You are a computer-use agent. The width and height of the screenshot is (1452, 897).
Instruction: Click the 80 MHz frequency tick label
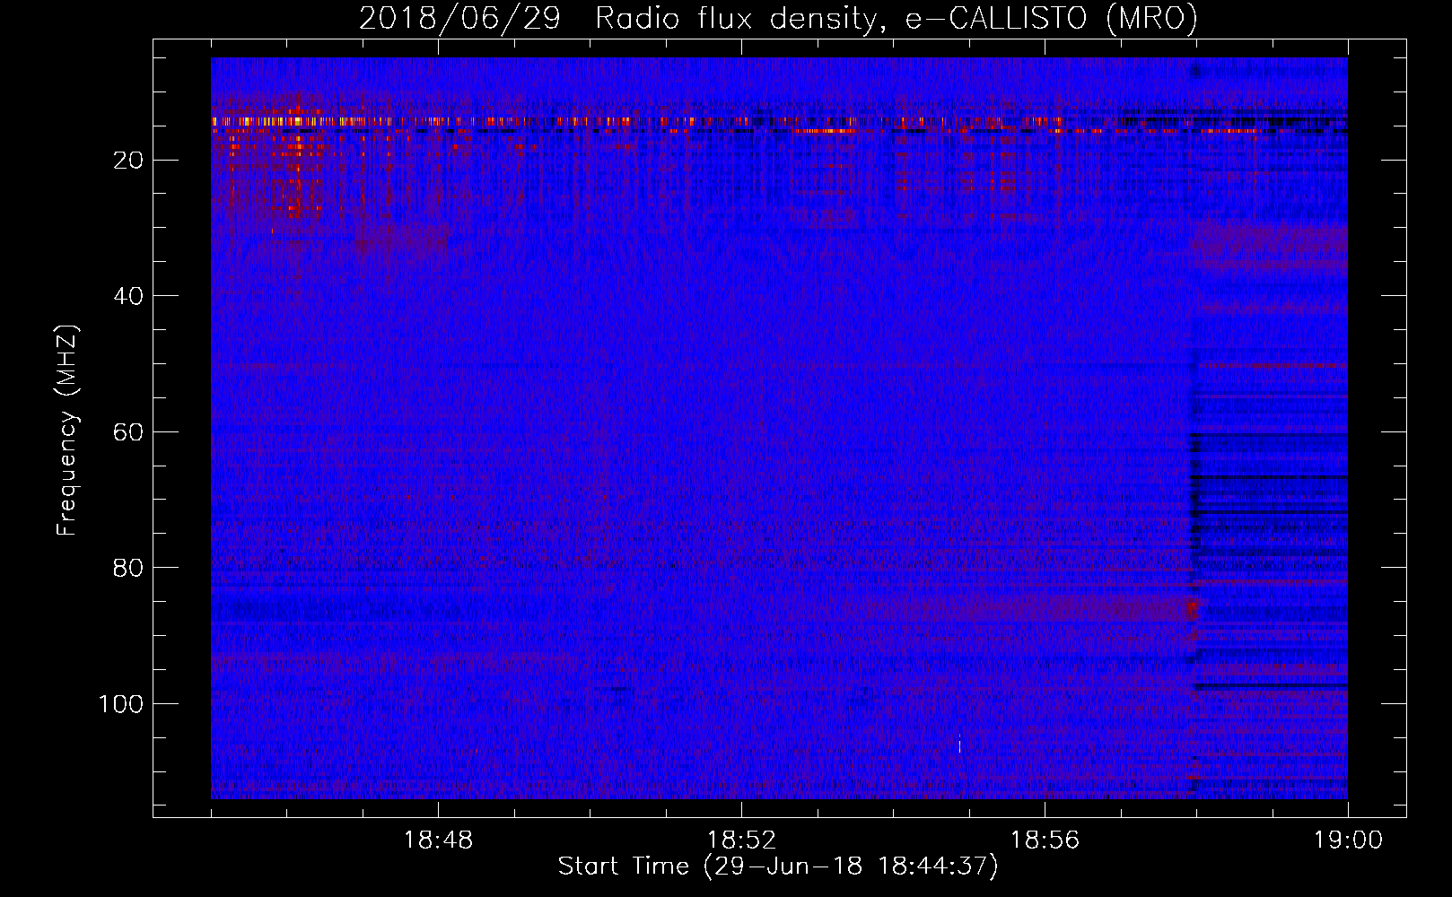tap(129, 569)
